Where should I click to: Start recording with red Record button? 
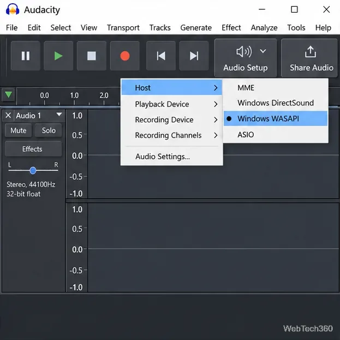[x=124, y=56]
